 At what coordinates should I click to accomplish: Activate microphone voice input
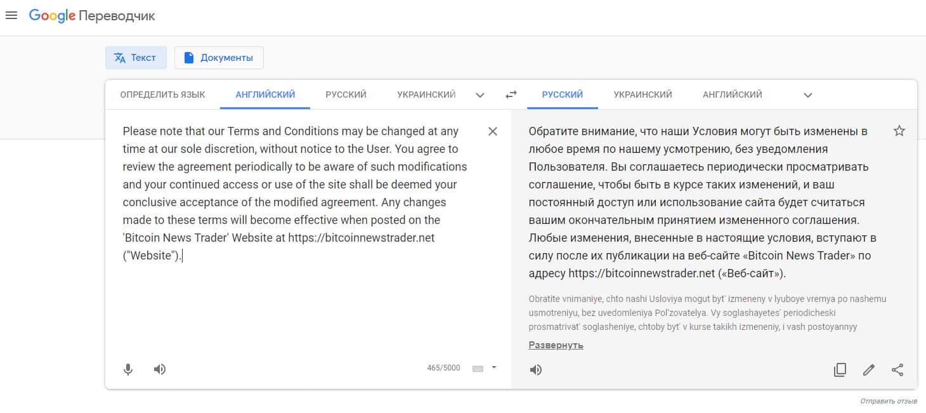coord(128,369)
